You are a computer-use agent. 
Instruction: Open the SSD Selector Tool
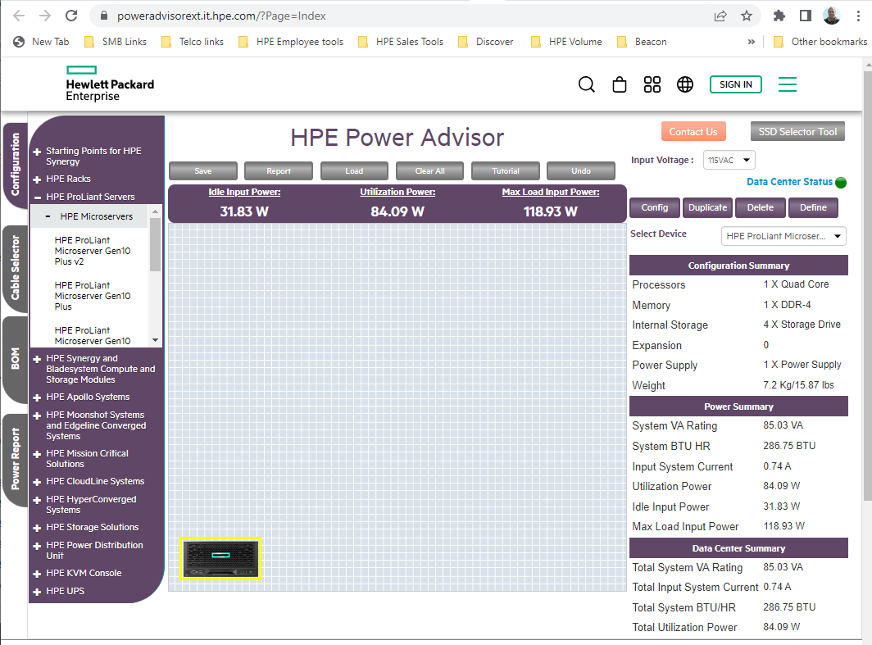[797, 132]
